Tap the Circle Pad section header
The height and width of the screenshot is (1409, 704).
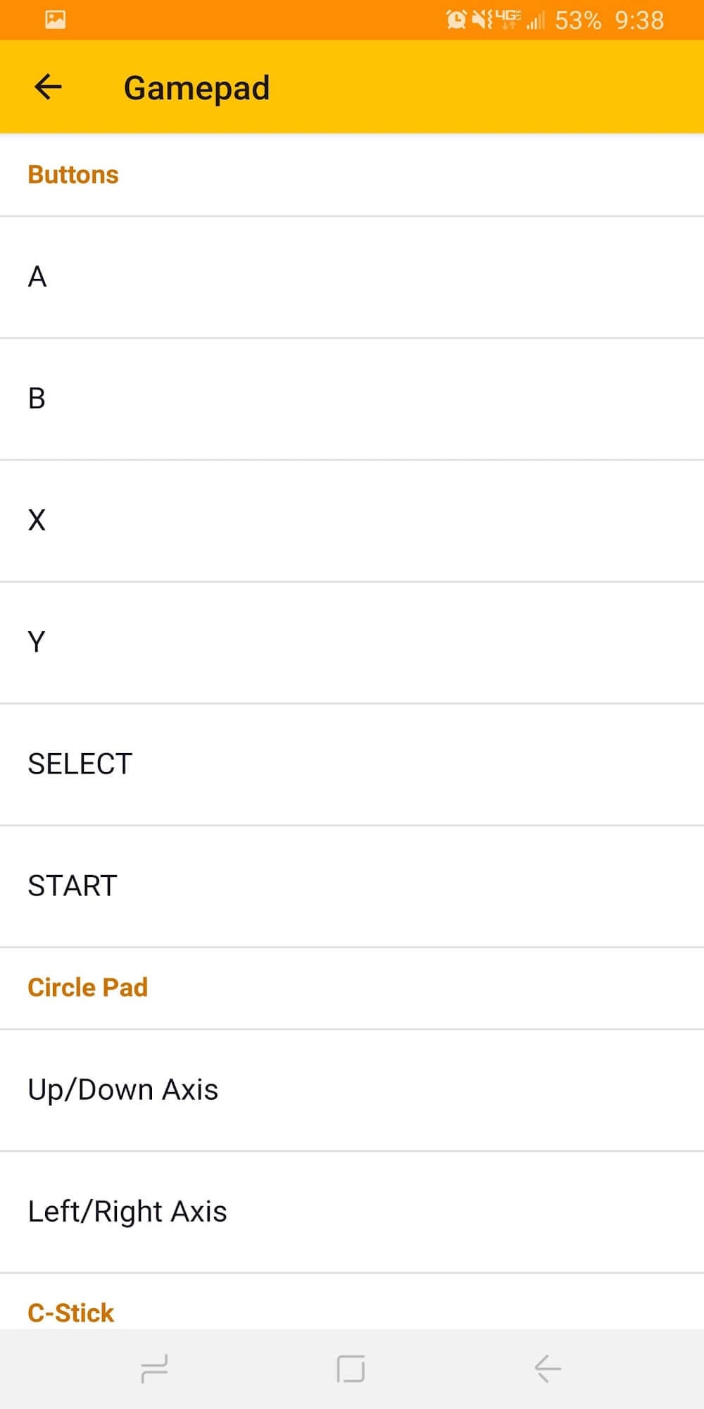[88, 988]
